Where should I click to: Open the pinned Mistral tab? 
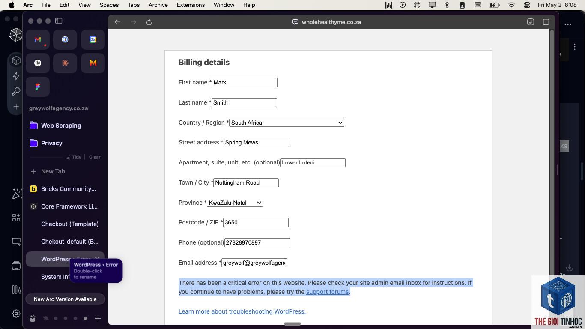(x=93, y=63)
